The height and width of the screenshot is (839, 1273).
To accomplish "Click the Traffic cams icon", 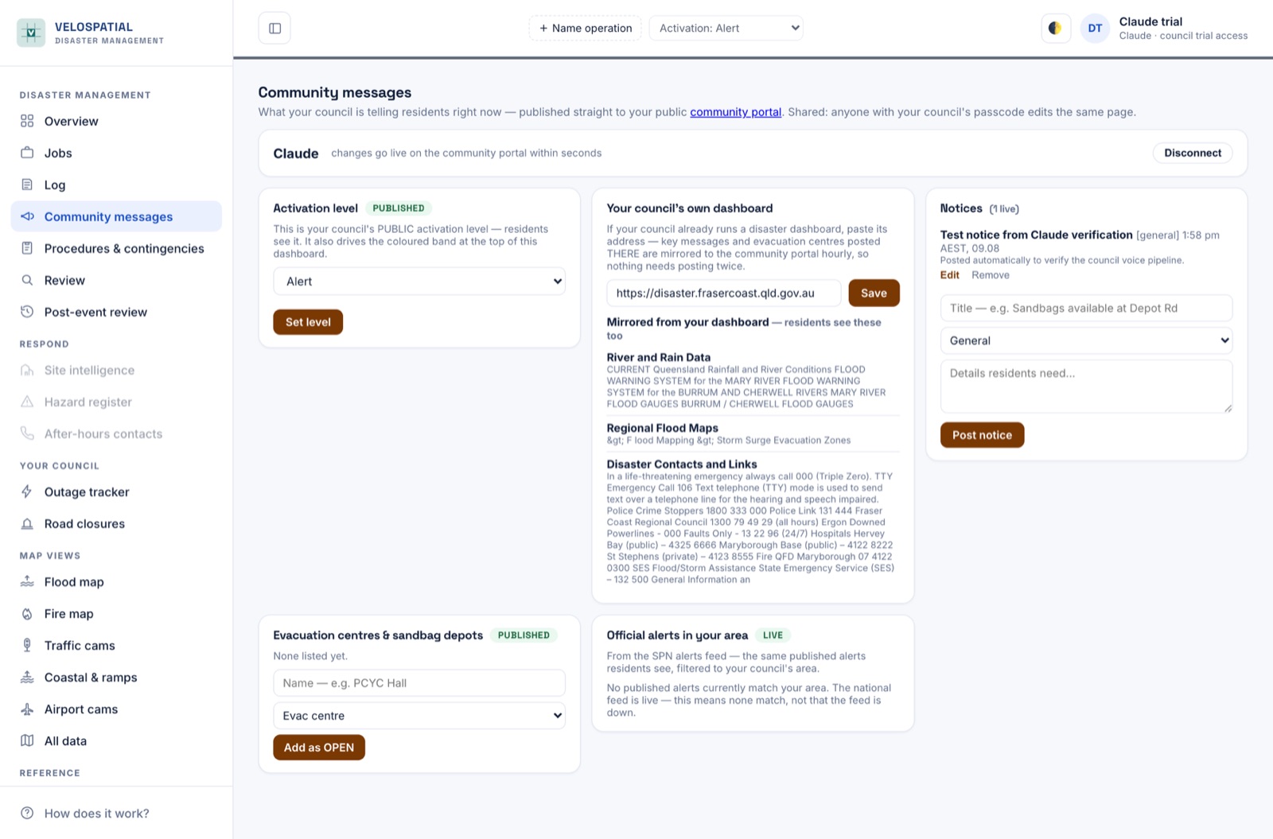I will coord(27,645).
